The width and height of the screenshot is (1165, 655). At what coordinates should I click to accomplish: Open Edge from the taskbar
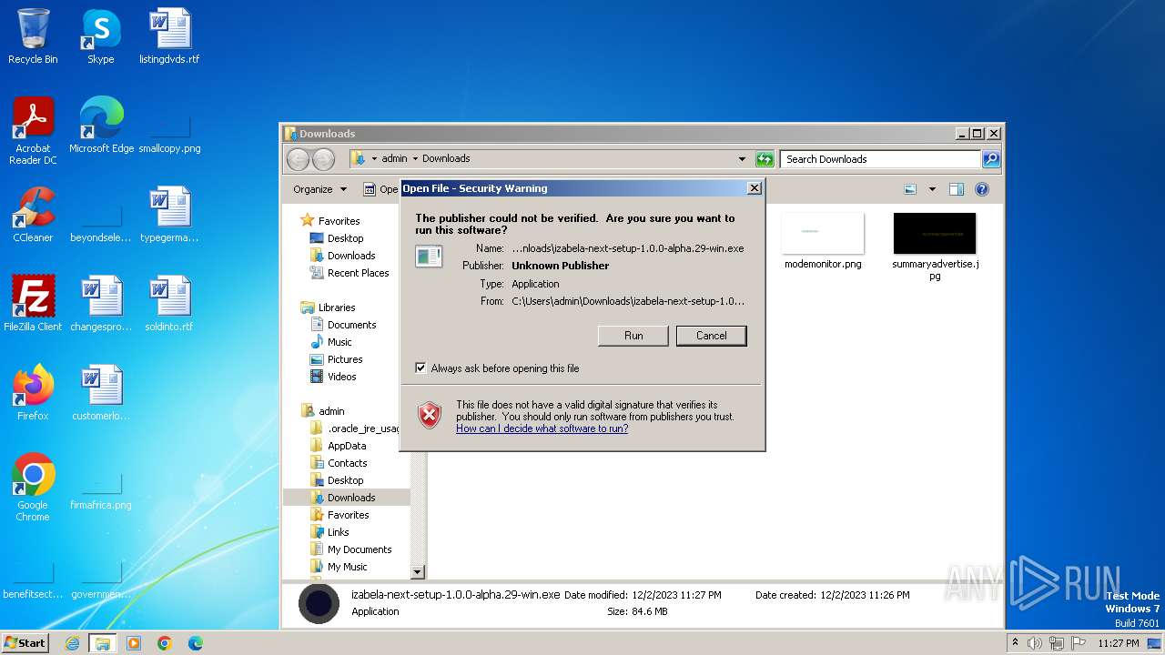pyautogui.click(x=196, y=643)
